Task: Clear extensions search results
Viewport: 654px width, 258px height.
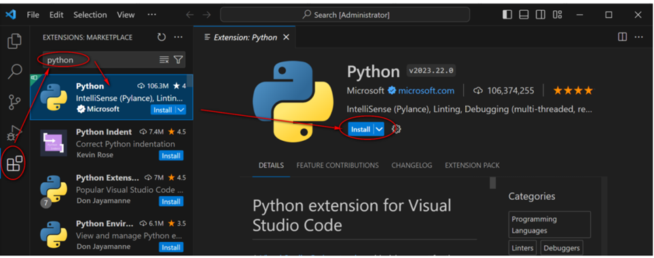Action: (164, 60)
